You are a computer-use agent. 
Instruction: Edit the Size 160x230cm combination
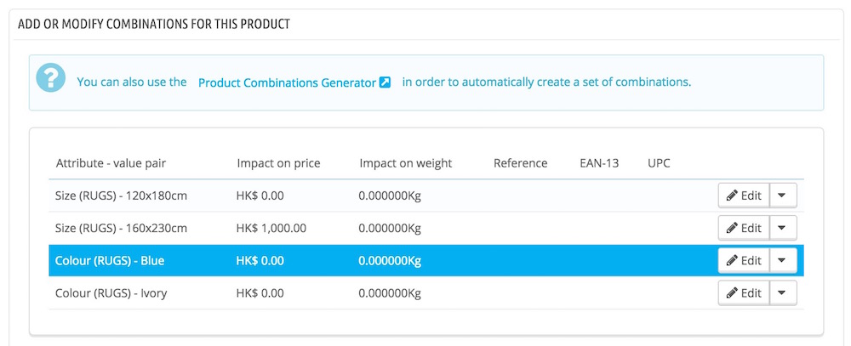coord(744,229)
